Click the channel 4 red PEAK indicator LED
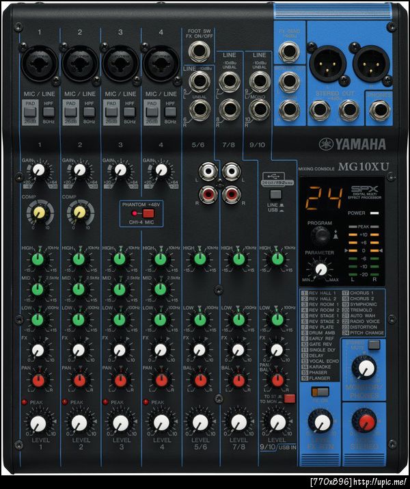Image resolution: width=410 pixels, height=489 pixels. pos(146,402)
